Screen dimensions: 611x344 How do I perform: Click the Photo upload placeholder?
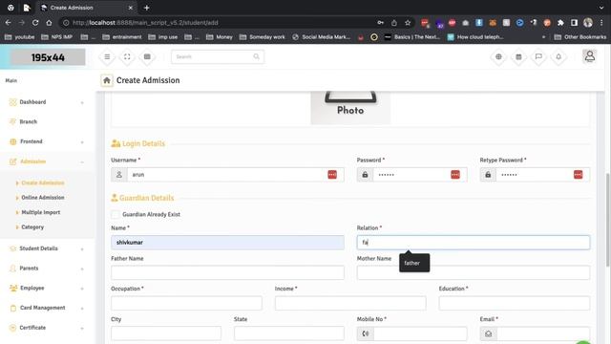coord(350,108)
